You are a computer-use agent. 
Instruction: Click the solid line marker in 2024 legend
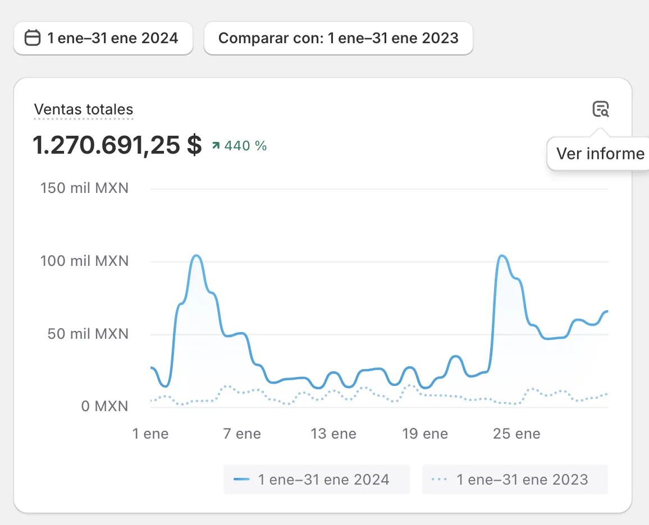(x=242, y=480)
